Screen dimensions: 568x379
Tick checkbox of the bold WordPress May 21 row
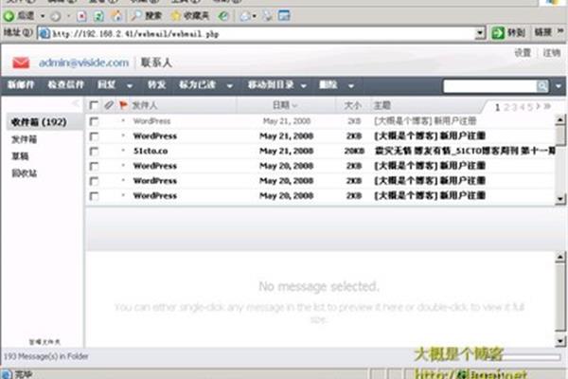(x=94, y=136)
